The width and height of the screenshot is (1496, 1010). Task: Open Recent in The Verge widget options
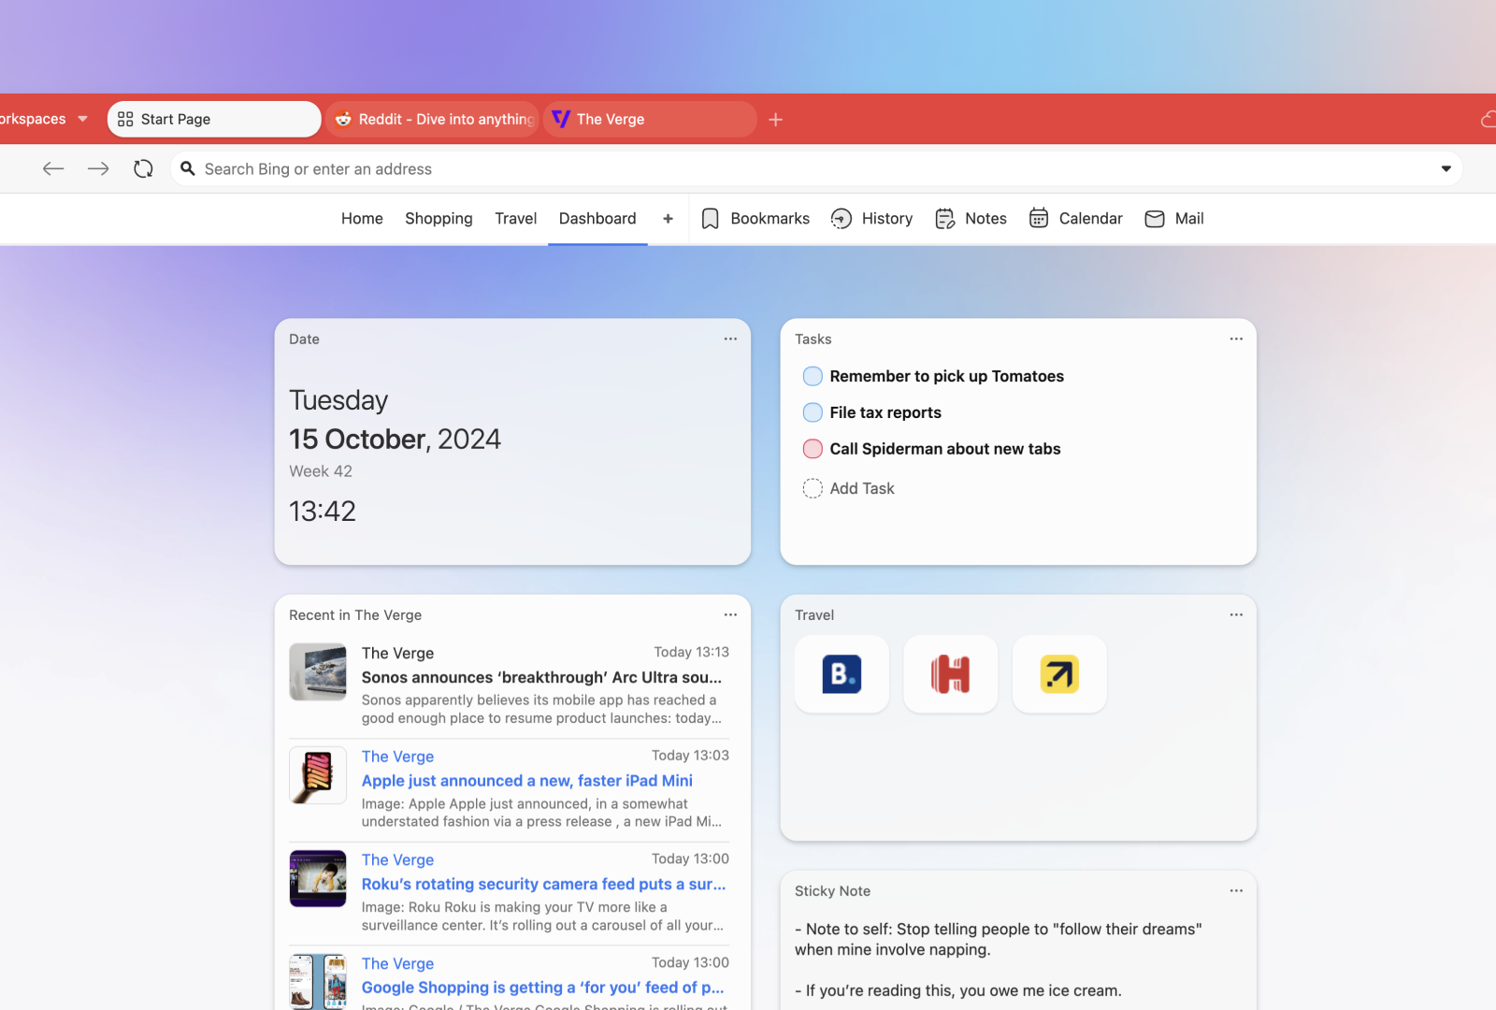(x=730, y=614)
